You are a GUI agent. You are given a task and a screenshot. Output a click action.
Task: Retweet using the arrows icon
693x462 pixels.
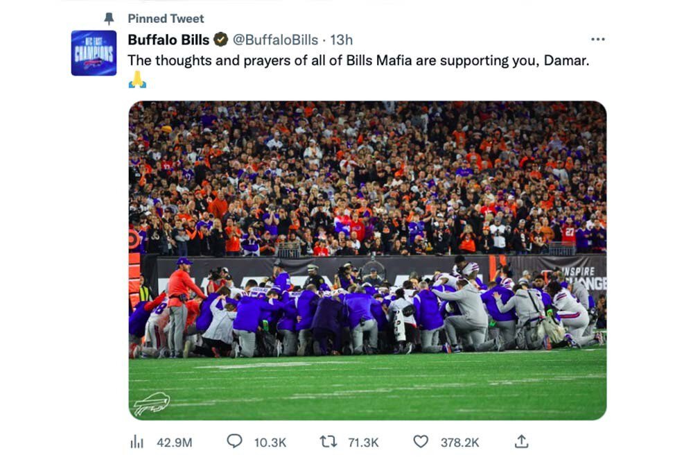coord(327,441)
